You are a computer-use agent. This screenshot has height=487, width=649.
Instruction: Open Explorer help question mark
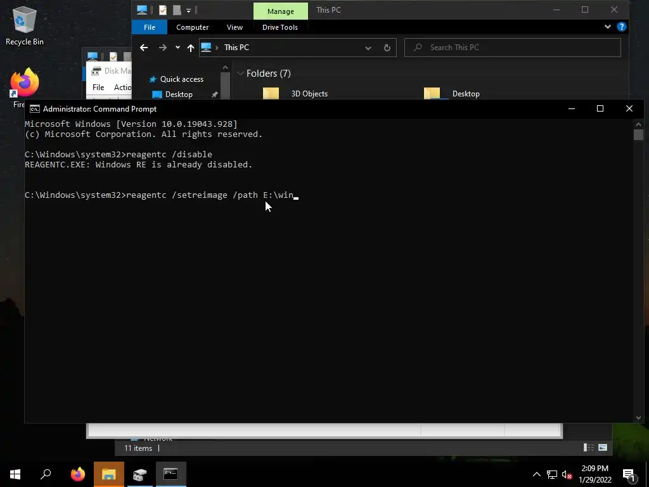(621, 27)
